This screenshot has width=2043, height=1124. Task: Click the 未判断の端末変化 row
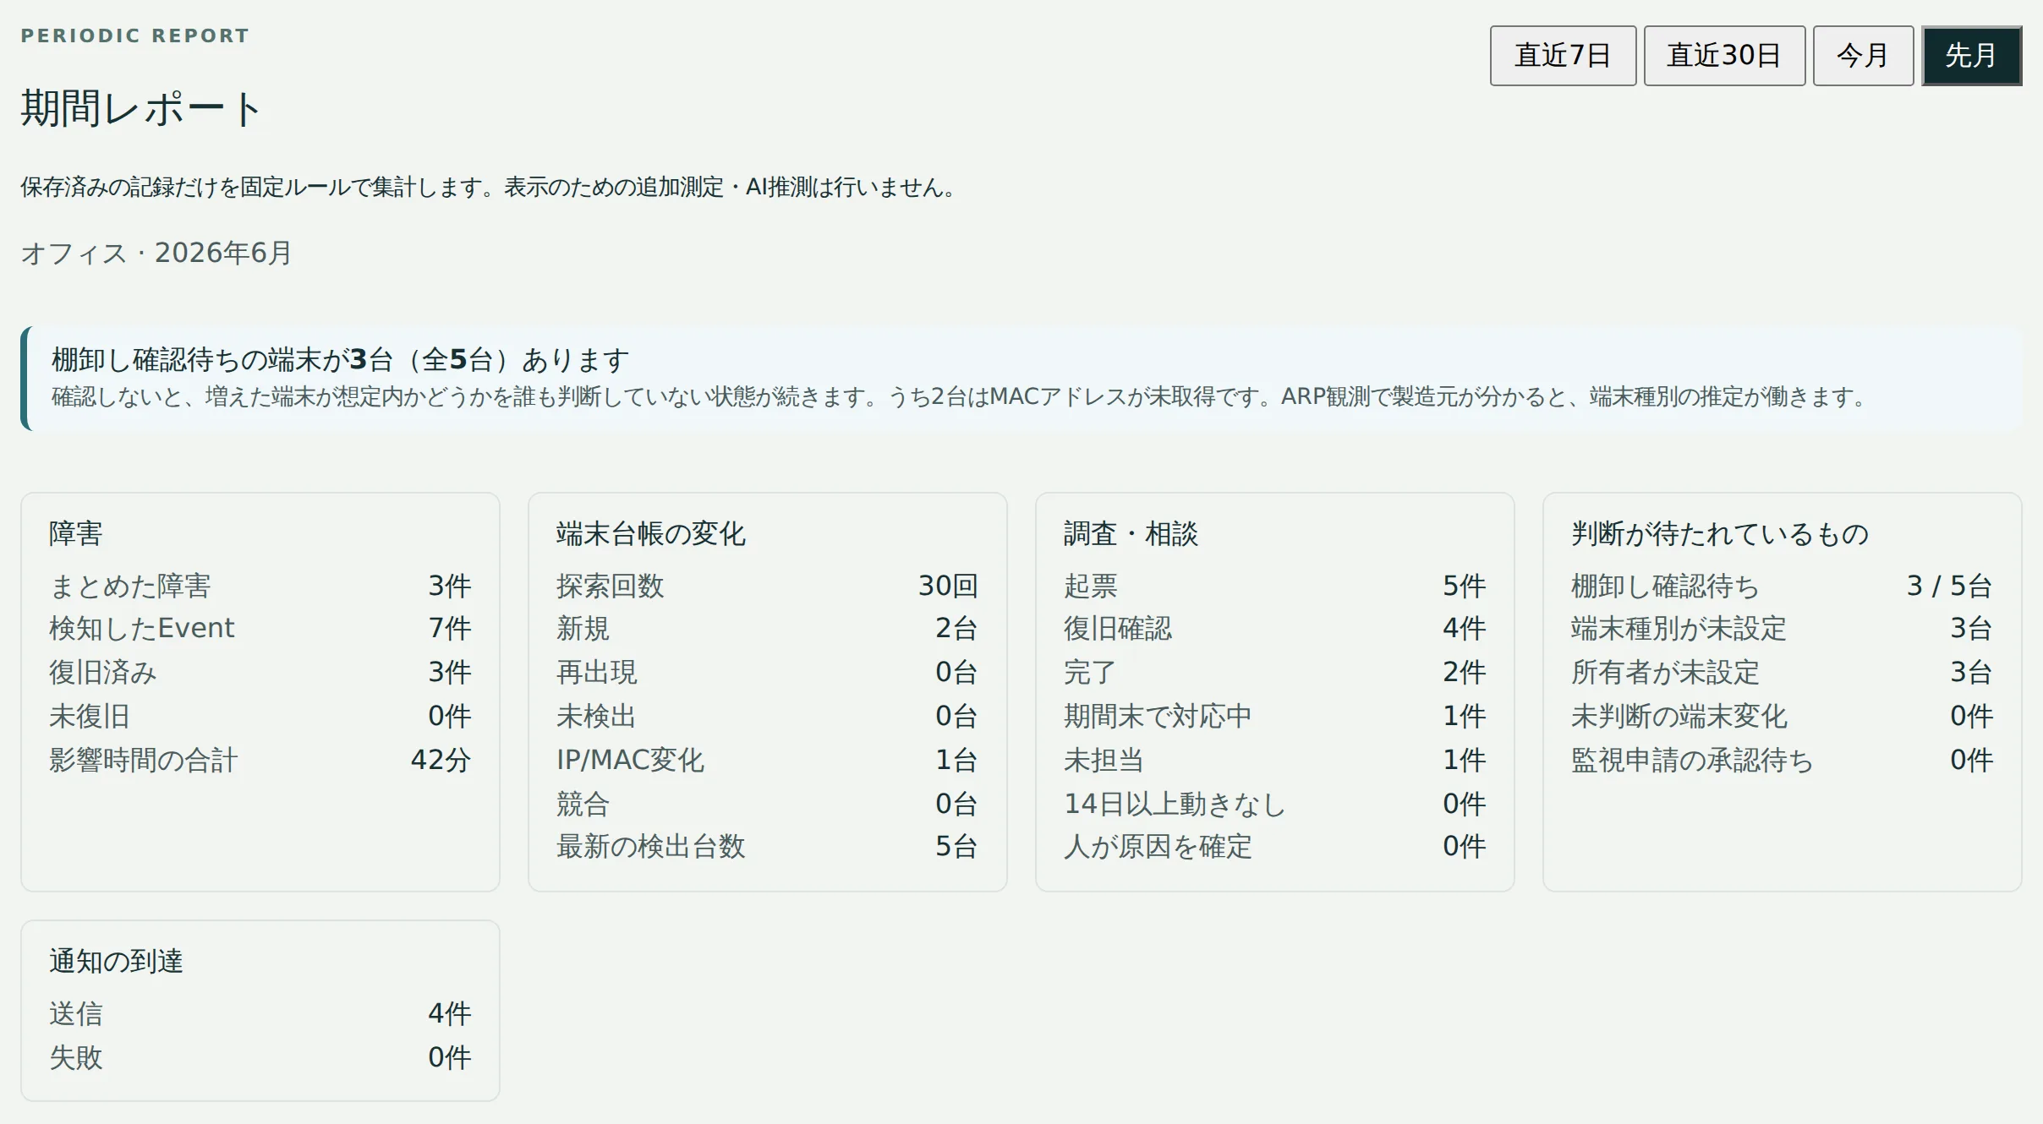point(1783,716)
